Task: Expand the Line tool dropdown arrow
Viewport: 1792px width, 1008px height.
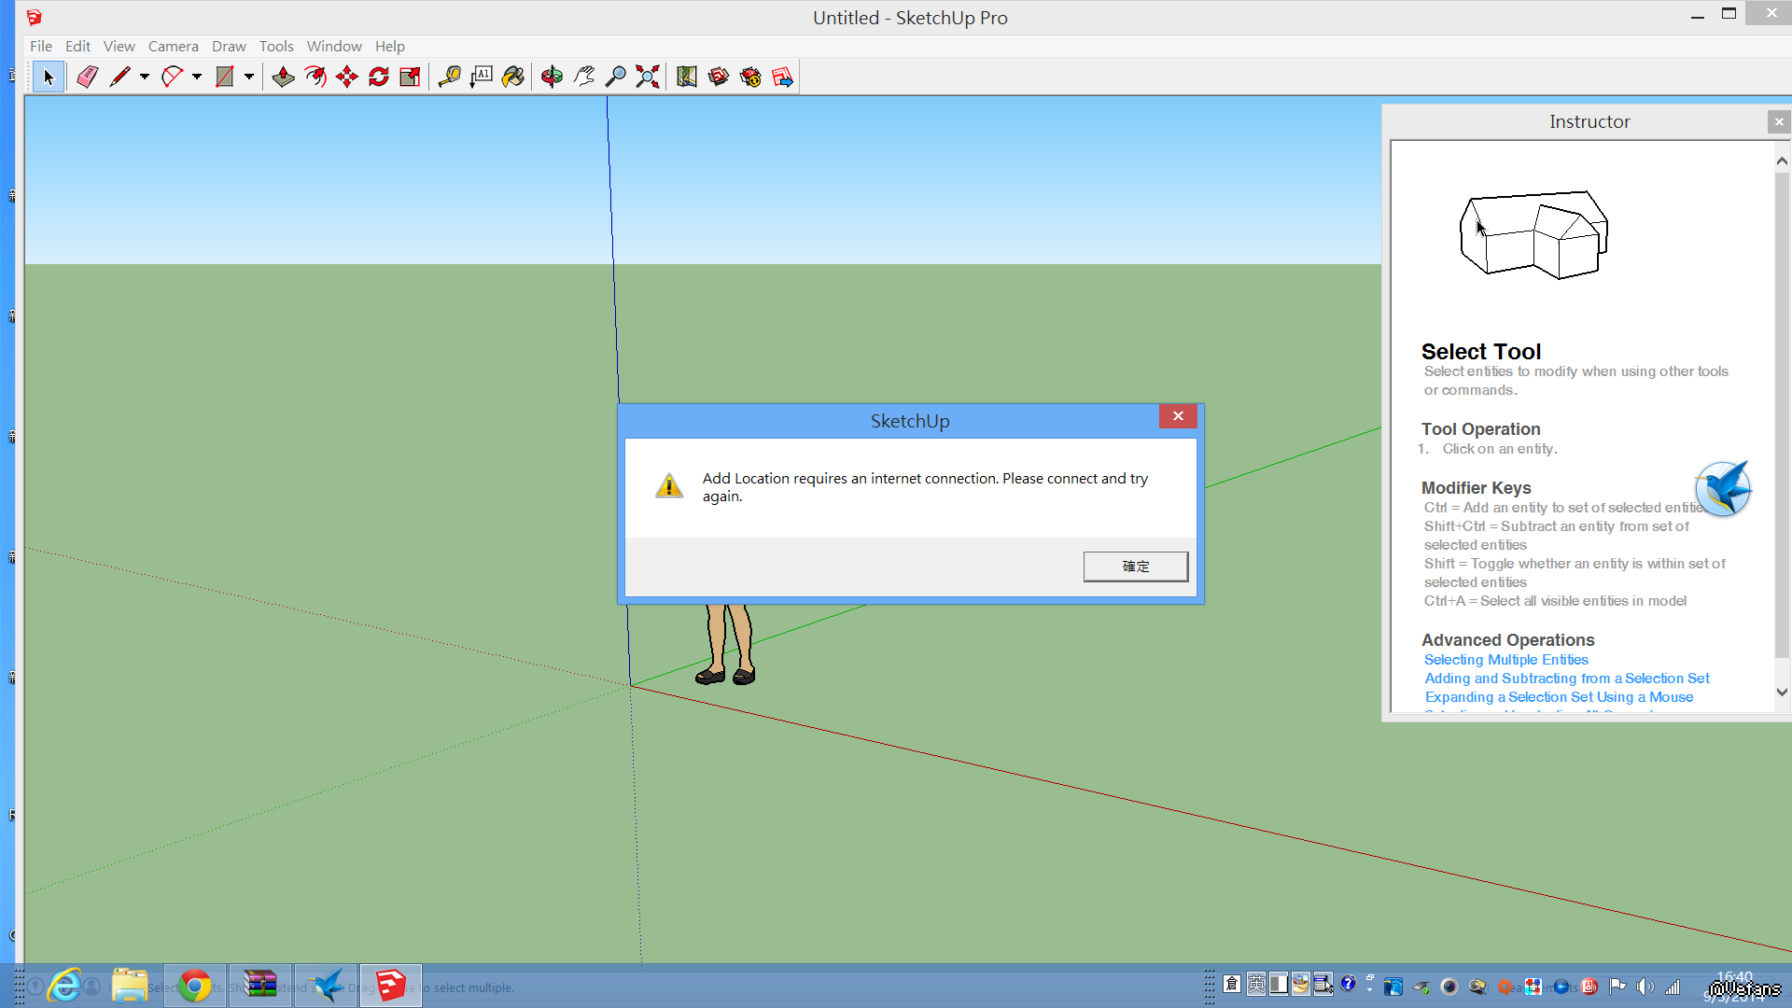Action: [x=145, y=77]
